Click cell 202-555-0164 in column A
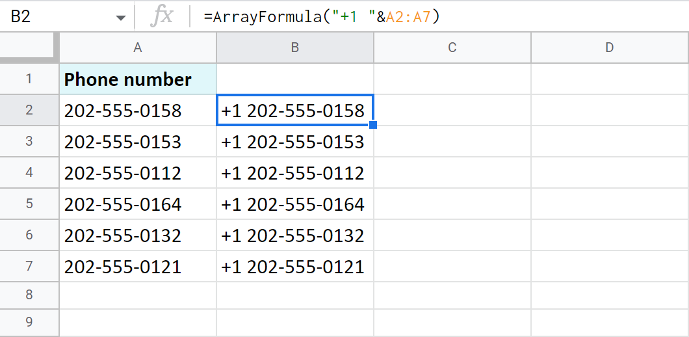Viewport: 689px width, 337px height. tap(138, 204)
